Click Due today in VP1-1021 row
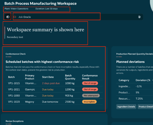 (x=48, y=89)
